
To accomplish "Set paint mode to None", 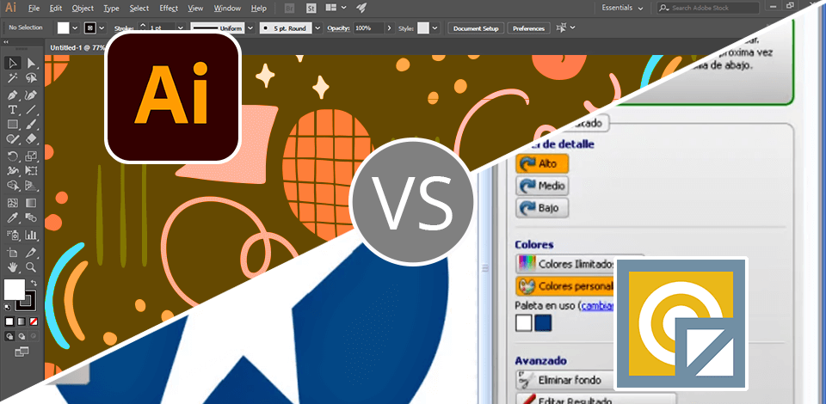I will [34, 321].
